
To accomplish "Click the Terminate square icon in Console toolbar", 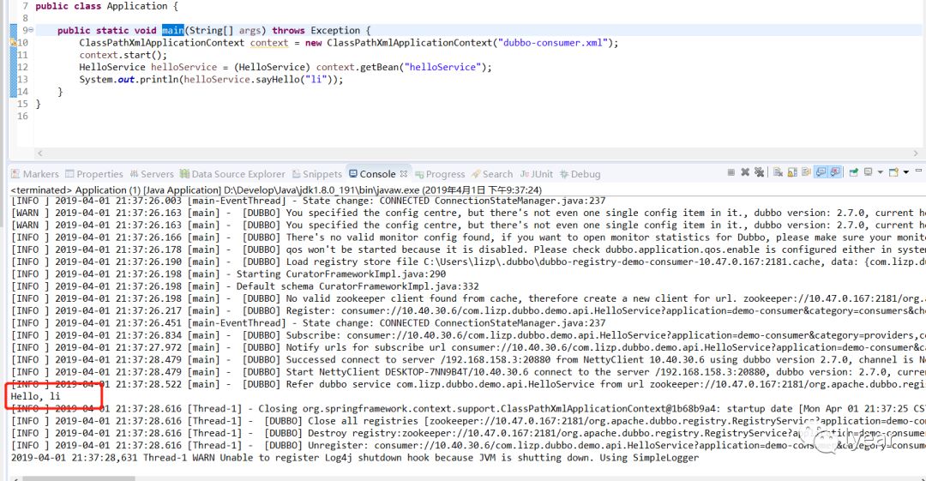I will 731,172.
